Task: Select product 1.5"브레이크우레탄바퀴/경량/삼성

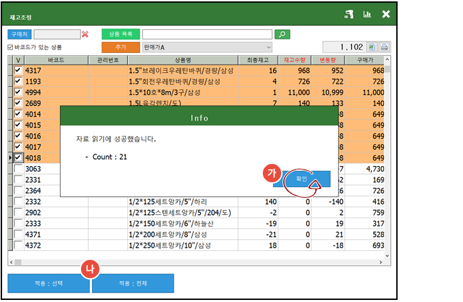Action: [x=181, y=71]
